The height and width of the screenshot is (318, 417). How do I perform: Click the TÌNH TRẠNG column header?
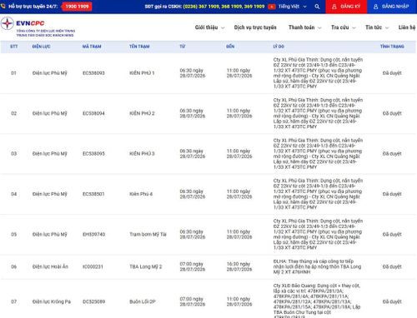coord(392,47)
